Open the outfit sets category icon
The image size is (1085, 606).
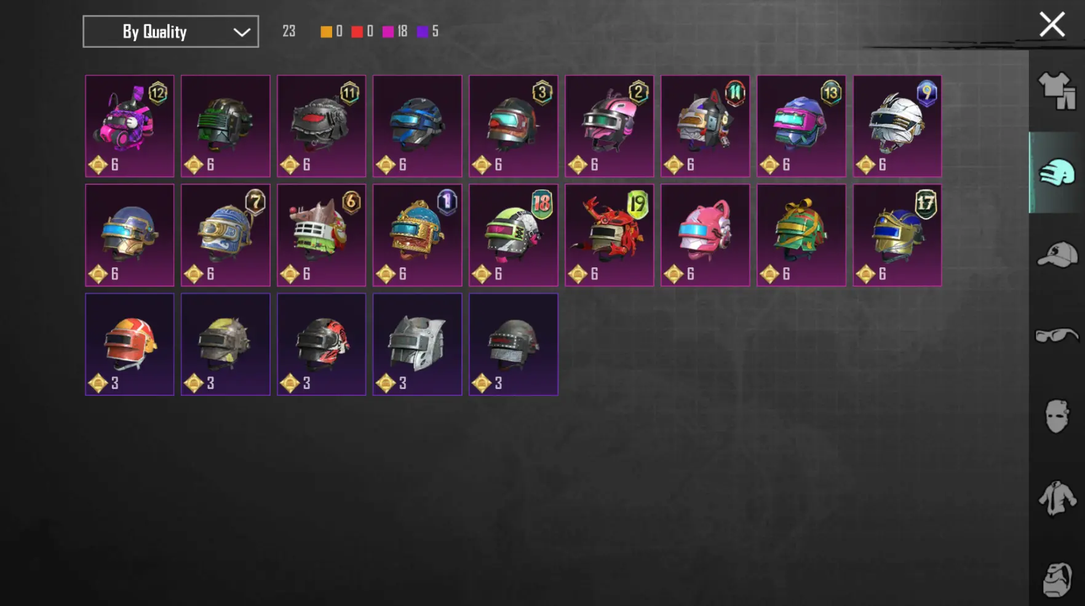coord(1057,91)
